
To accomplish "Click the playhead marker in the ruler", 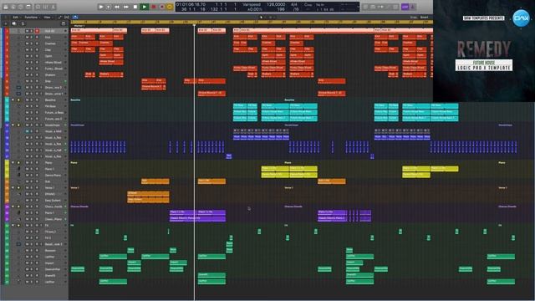I will 195,25.
